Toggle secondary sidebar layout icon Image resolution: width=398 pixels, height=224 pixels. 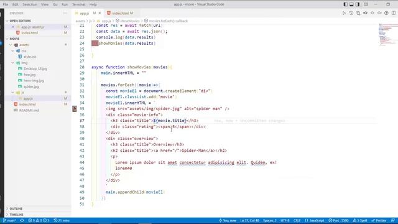(x=358, y=4)
